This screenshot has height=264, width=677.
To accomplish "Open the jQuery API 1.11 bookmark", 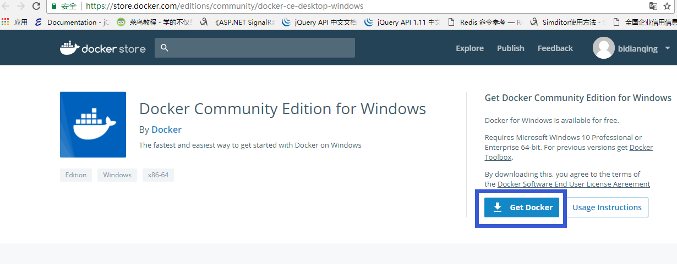I will 402,23.
